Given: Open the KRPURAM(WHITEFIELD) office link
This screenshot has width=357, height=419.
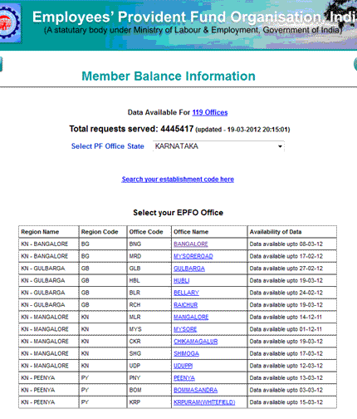Looking at the screenshot, I should 204,402.
